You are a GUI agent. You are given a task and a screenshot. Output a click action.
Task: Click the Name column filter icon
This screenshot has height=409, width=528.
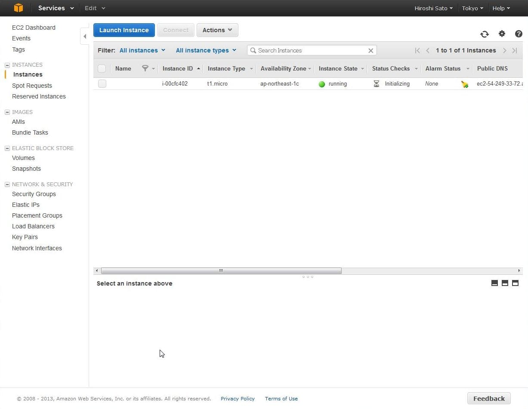145,68
